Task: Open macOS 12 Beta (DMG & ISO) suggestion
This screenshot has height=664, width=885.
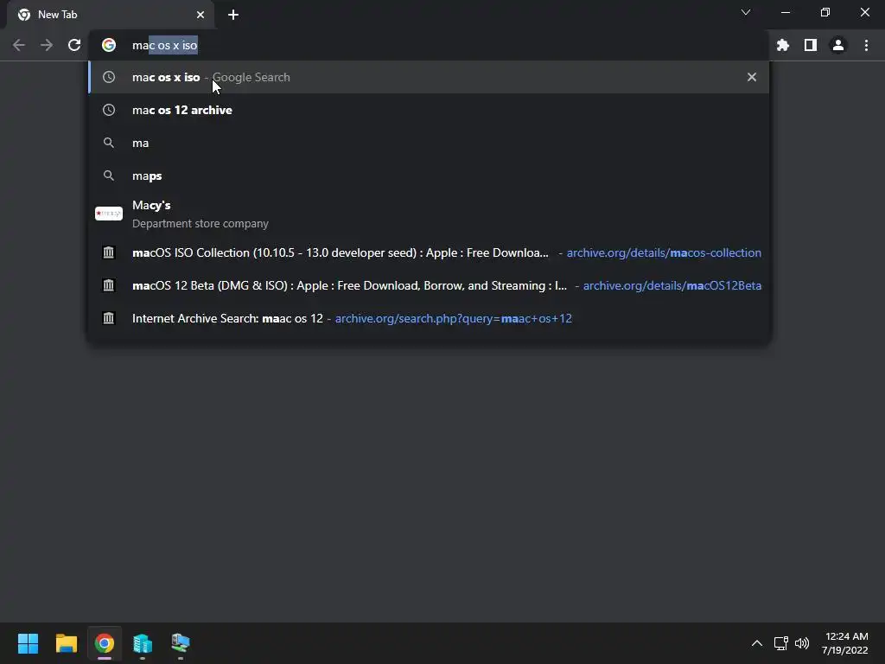Action: [429, 285]
